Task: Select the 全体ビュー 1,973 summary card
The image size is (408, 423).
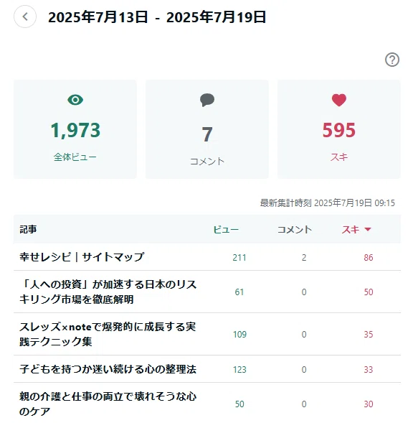Action: pyautogui.click(x=75, y=129)
